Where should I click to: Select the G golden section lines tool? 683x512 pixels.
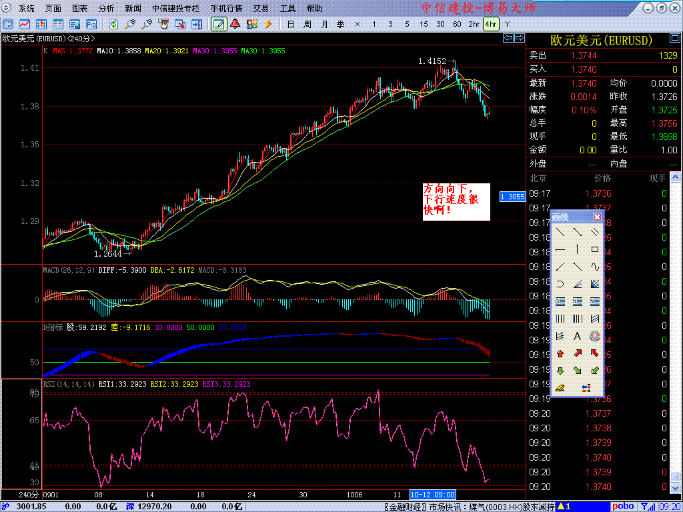coord(560,301)
